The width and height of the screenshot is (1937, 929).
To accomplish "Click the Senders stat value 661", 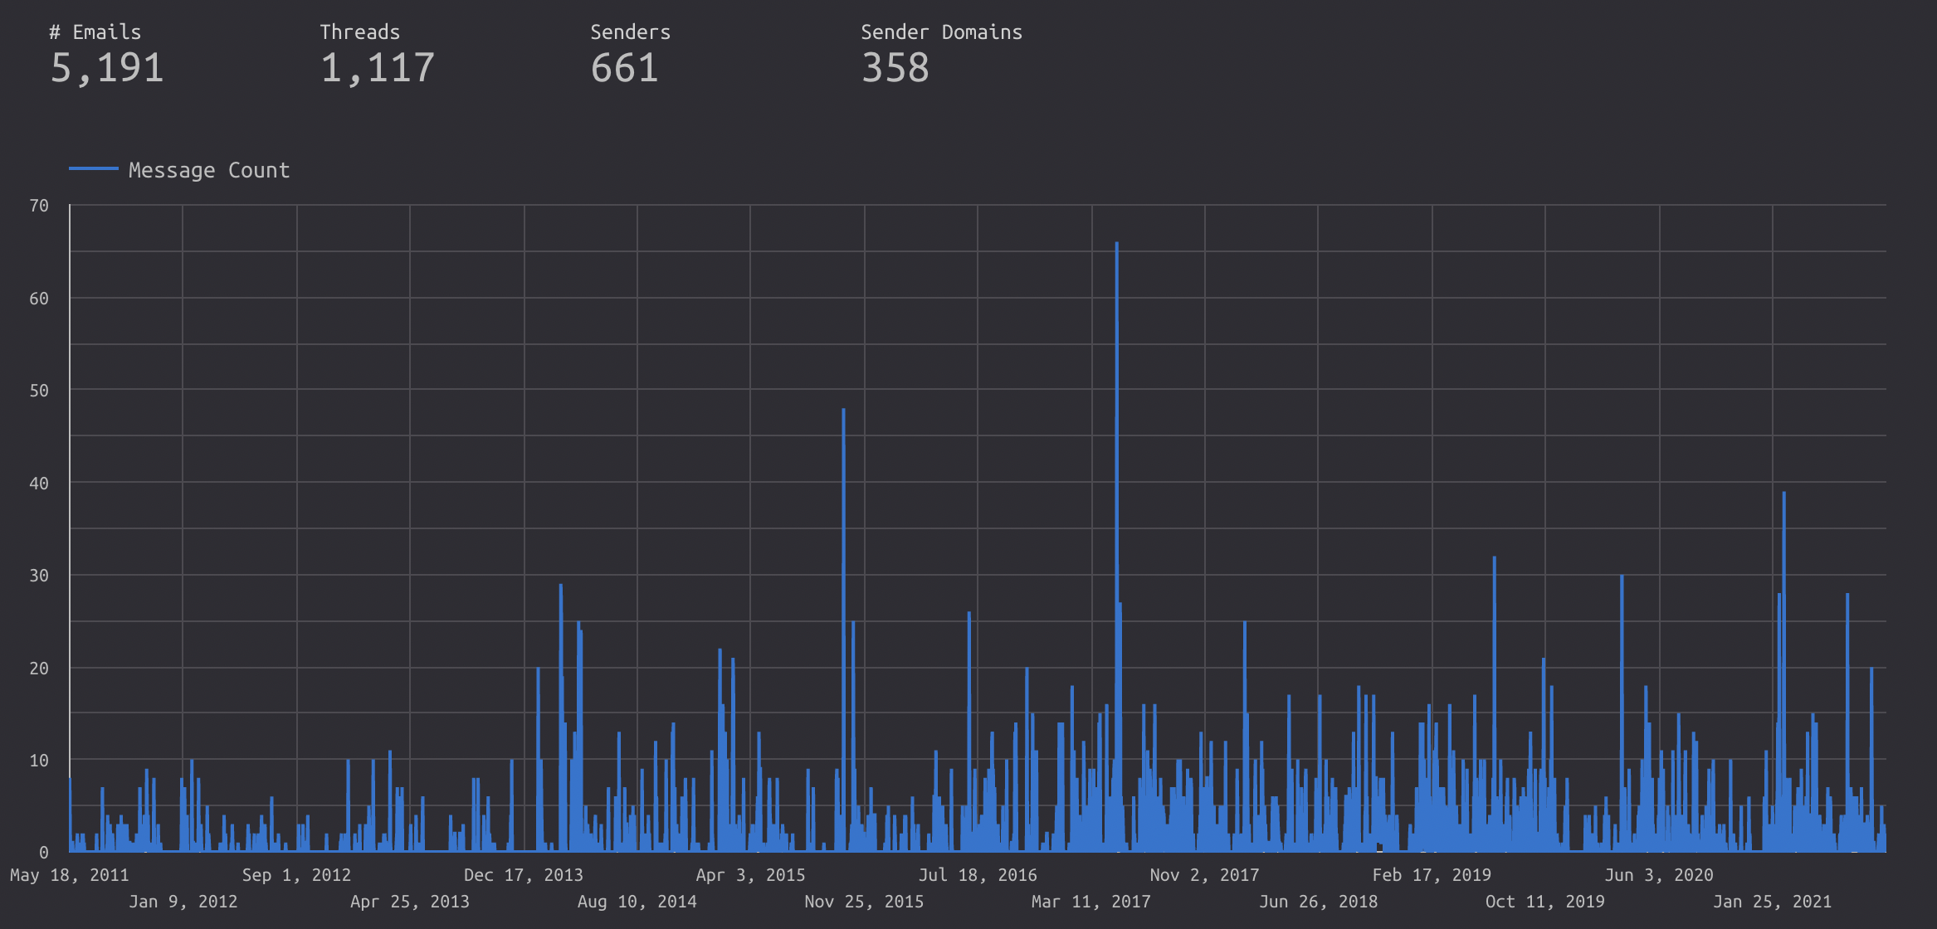I will [x=624, y=68].
